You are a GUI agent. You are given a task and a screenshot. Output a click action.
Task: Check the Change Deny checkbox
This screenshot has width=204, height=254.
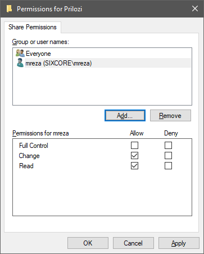168,156
